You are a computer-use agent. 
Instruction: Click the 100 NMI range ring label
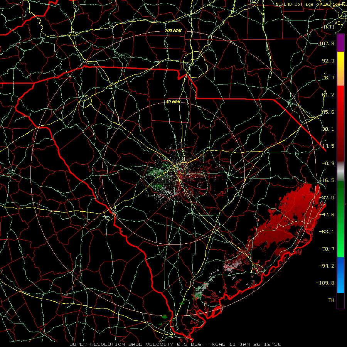(x=173, y=30)
